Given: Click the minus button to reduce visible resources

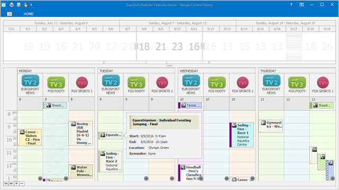Looking at the screenshot, I should tap(22, 184).
